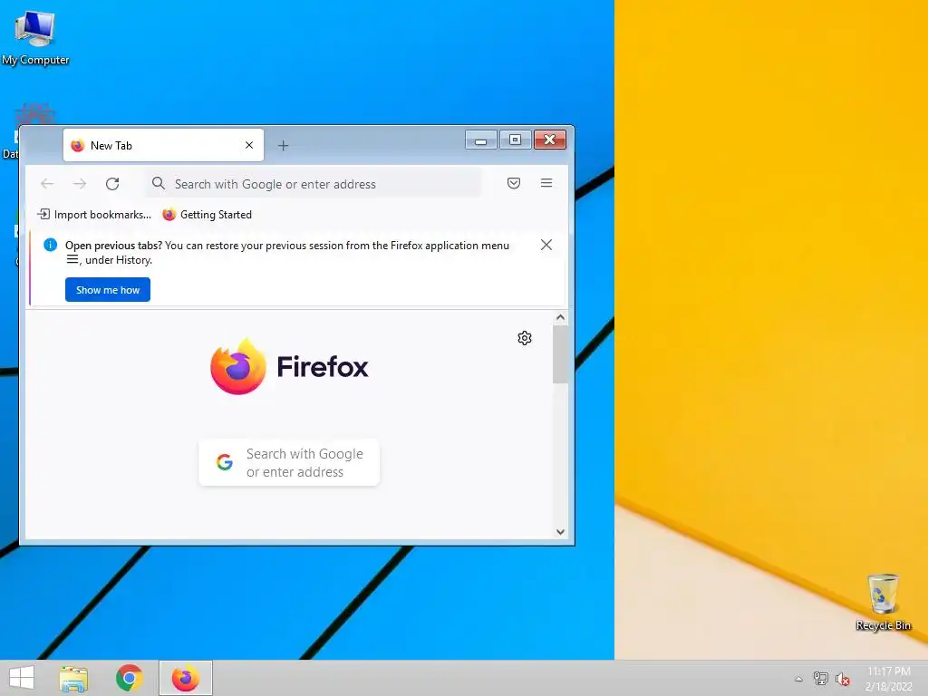928x696 pixels.
Task: Click the info icon in notification bar
Action: [x=51, y=245]
